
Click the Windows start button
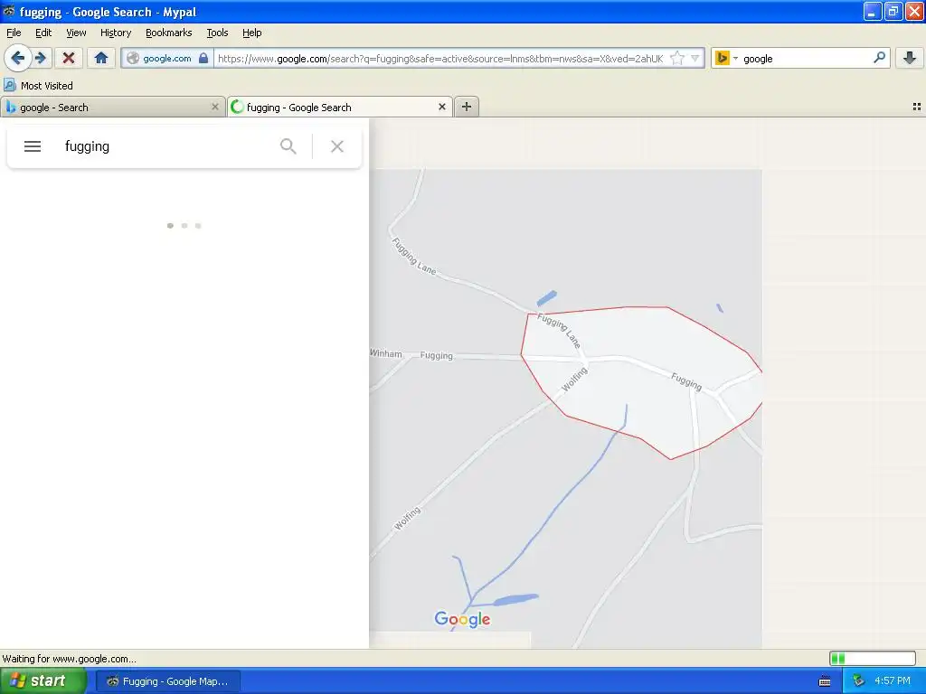pos(42,681)
